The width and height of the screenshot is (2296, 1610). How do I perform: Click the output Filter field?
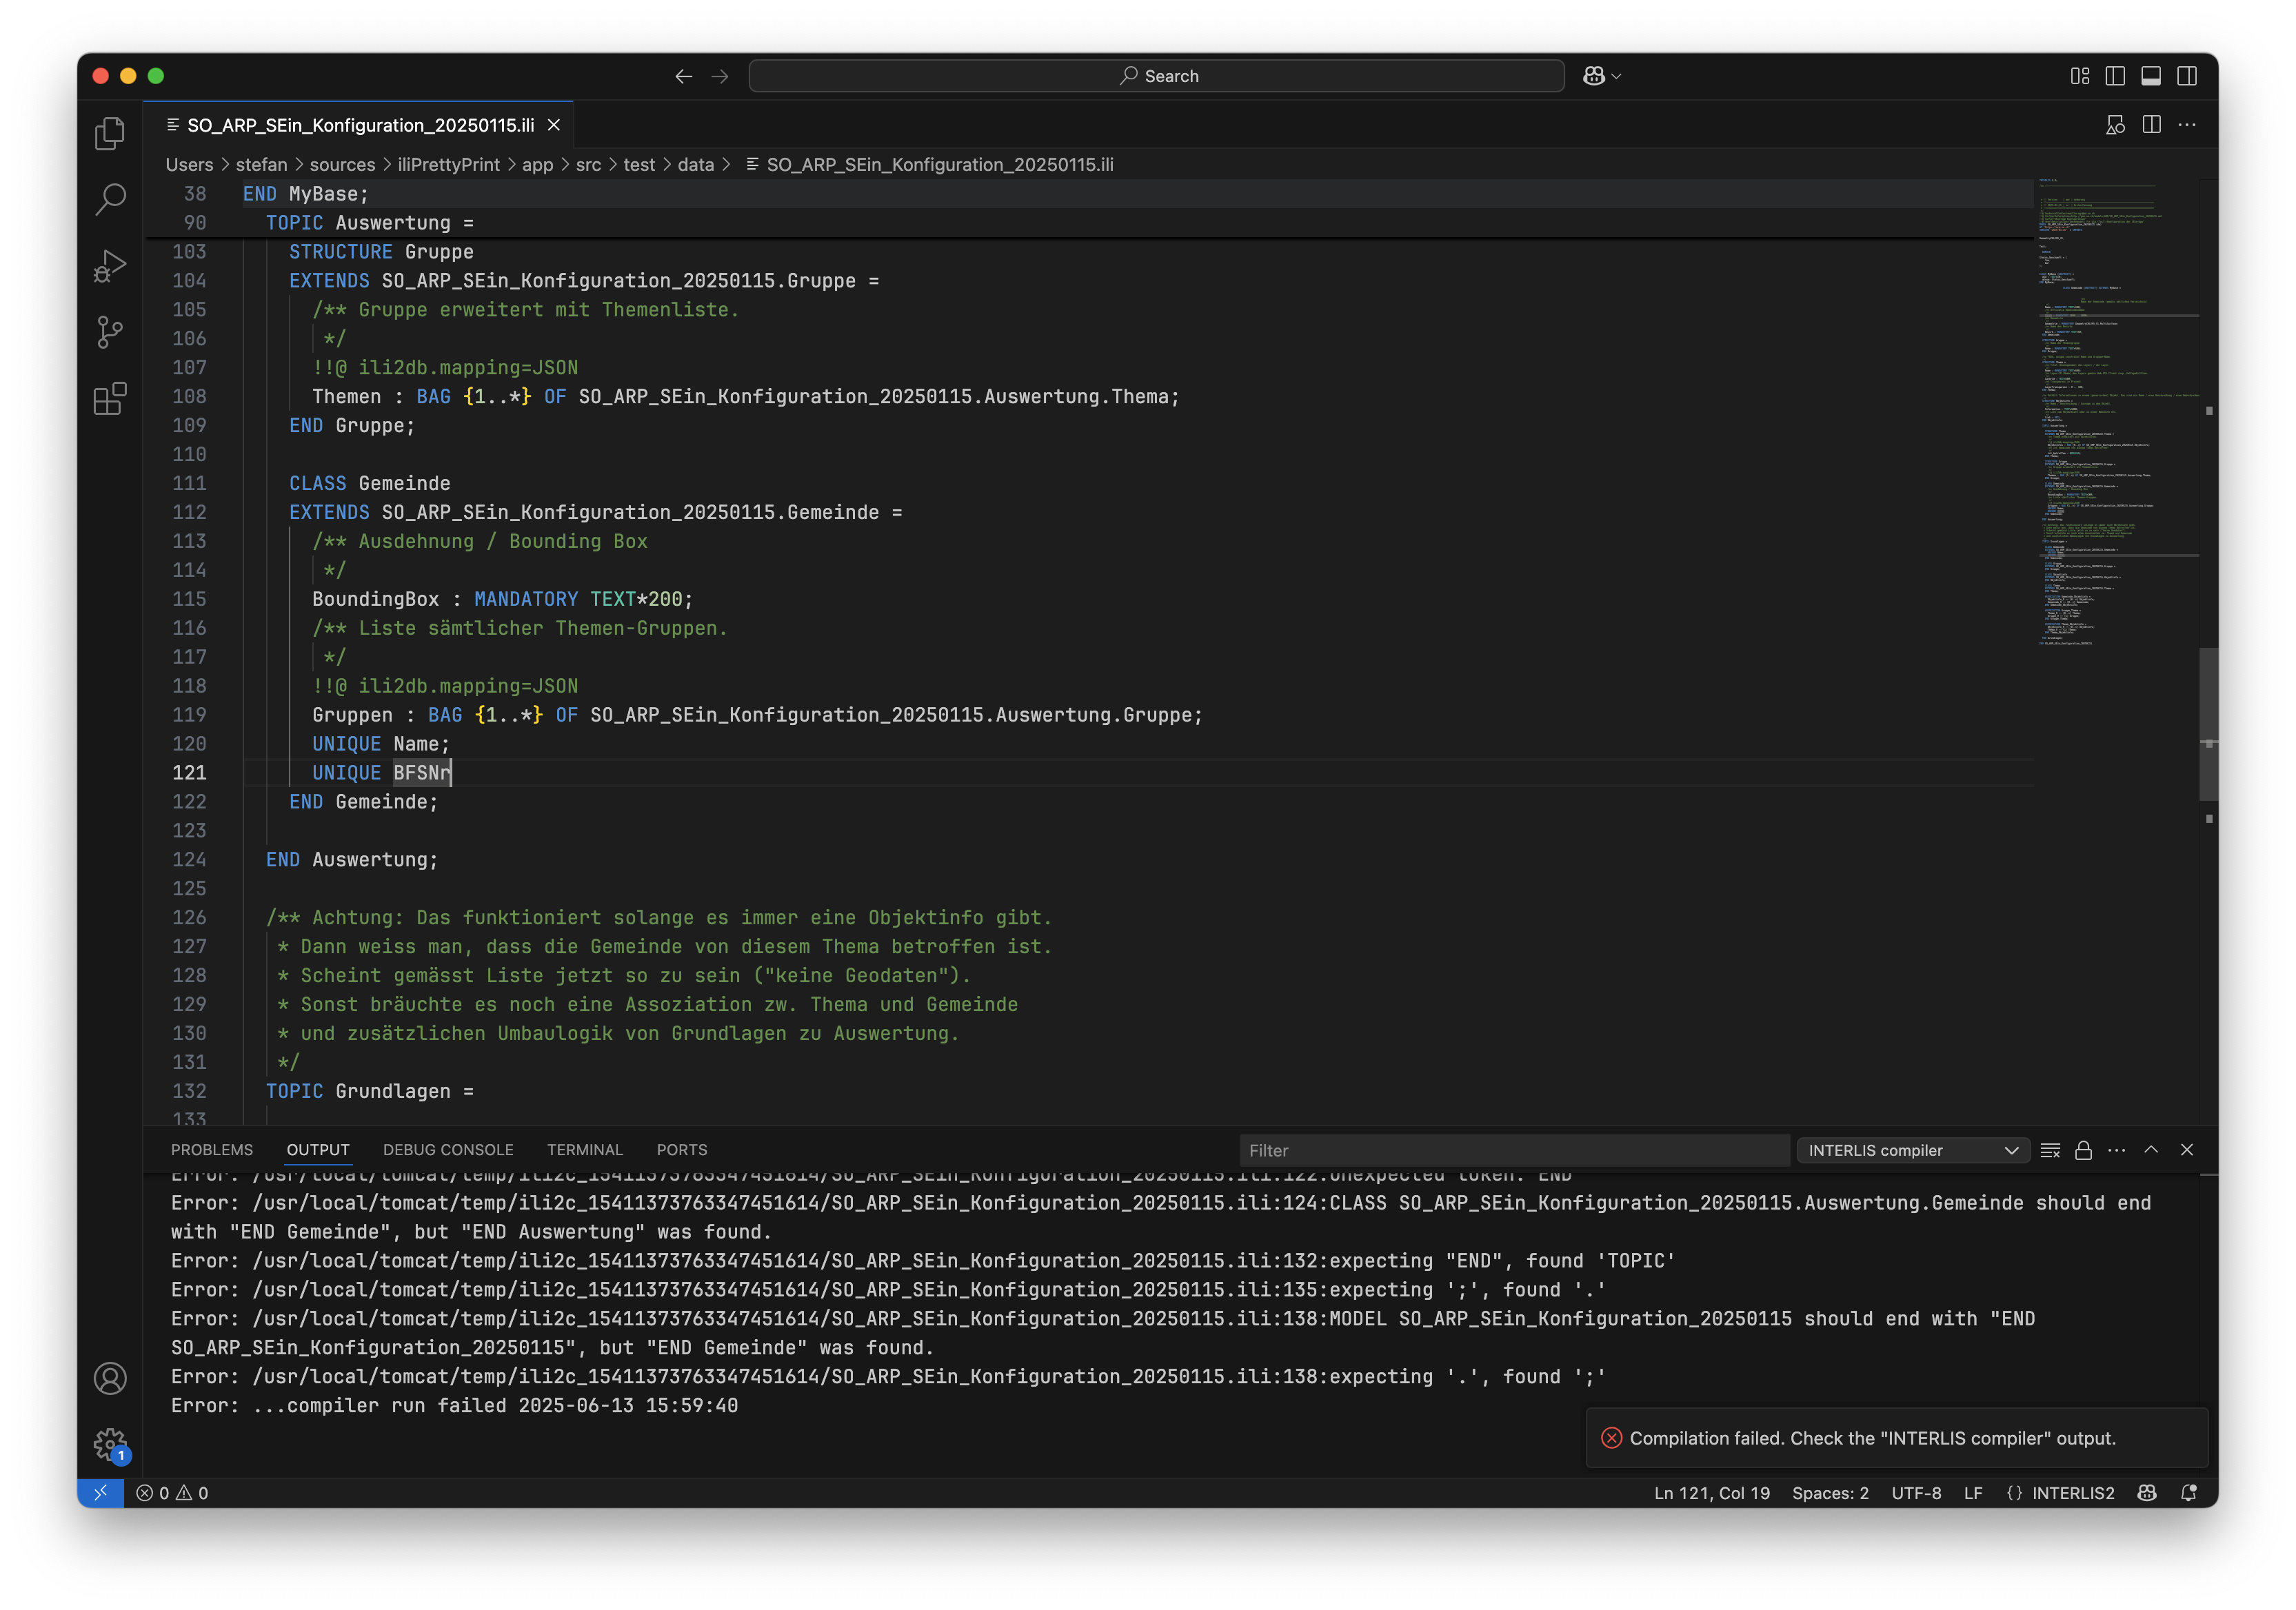click(x=1514, y=1150)
